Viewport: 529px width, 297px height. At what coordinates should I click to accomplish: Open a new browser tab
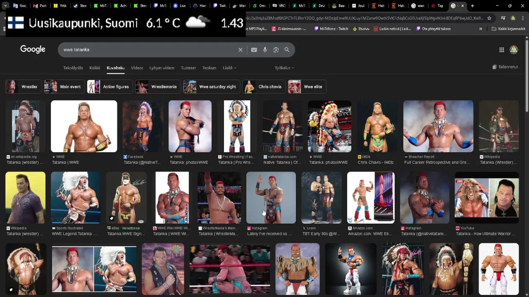pyautogui.click(x=472, y=6)
